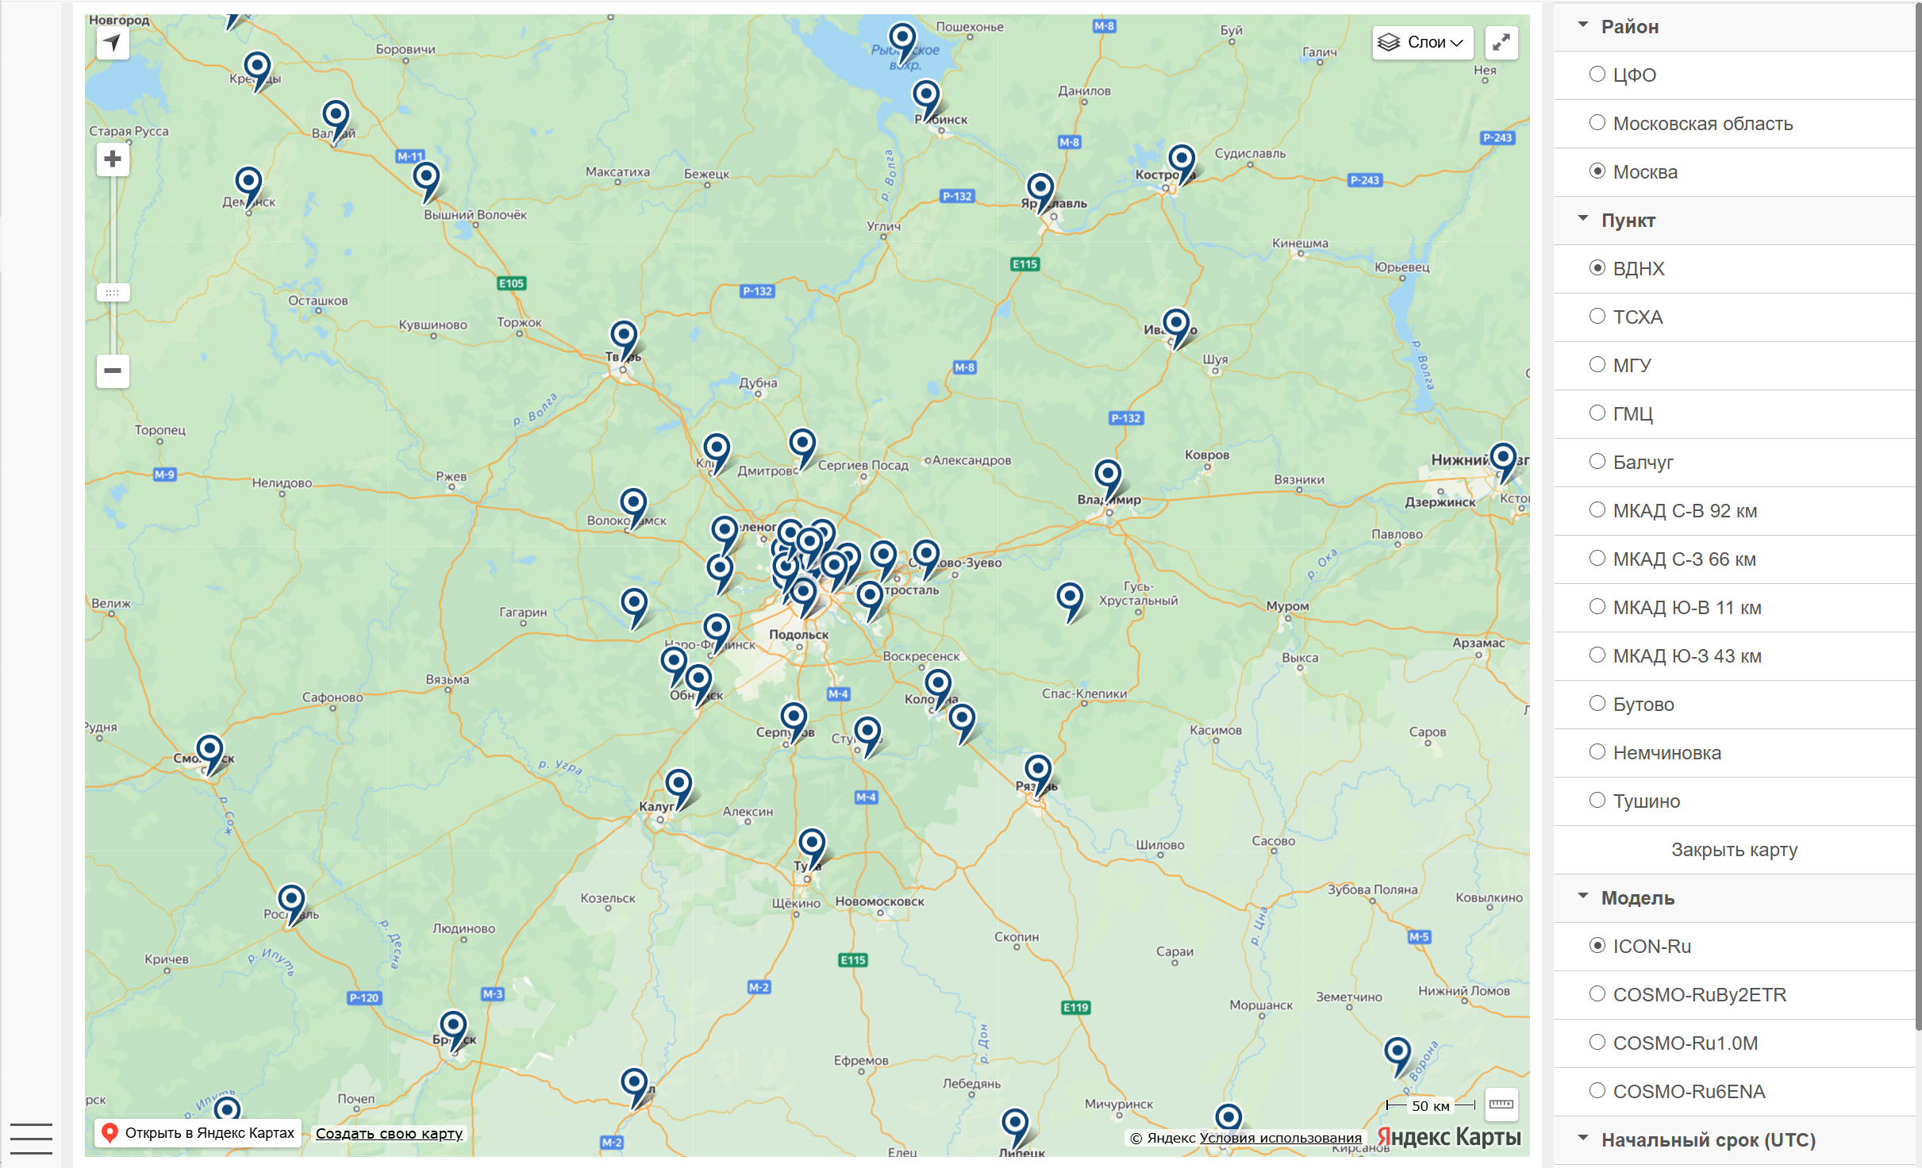Click the map zoom slider handle

[x=113, y=293]
